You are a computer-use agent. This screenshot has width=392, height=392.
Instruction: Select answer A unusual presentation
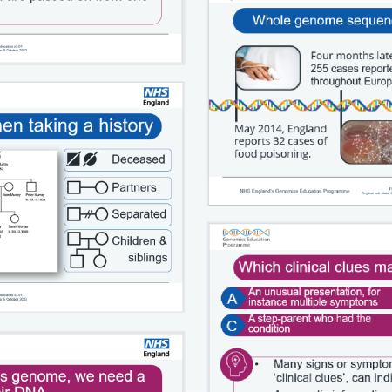pyautogui.click(x=307, y=298)
